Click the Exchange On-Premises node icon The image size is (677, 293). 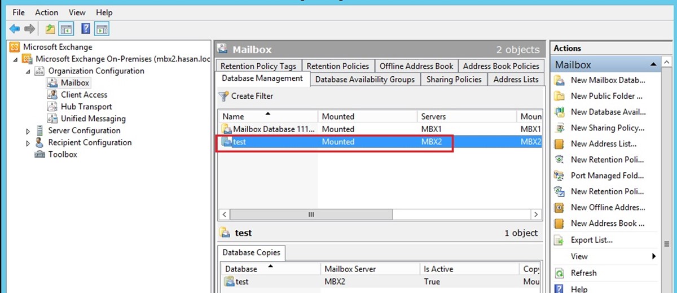tap(28, 59)
